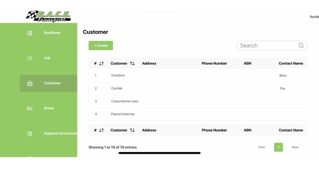
Task: Open the RunSheet menu item
Action: pyautogui.click(x=52, y=33)
